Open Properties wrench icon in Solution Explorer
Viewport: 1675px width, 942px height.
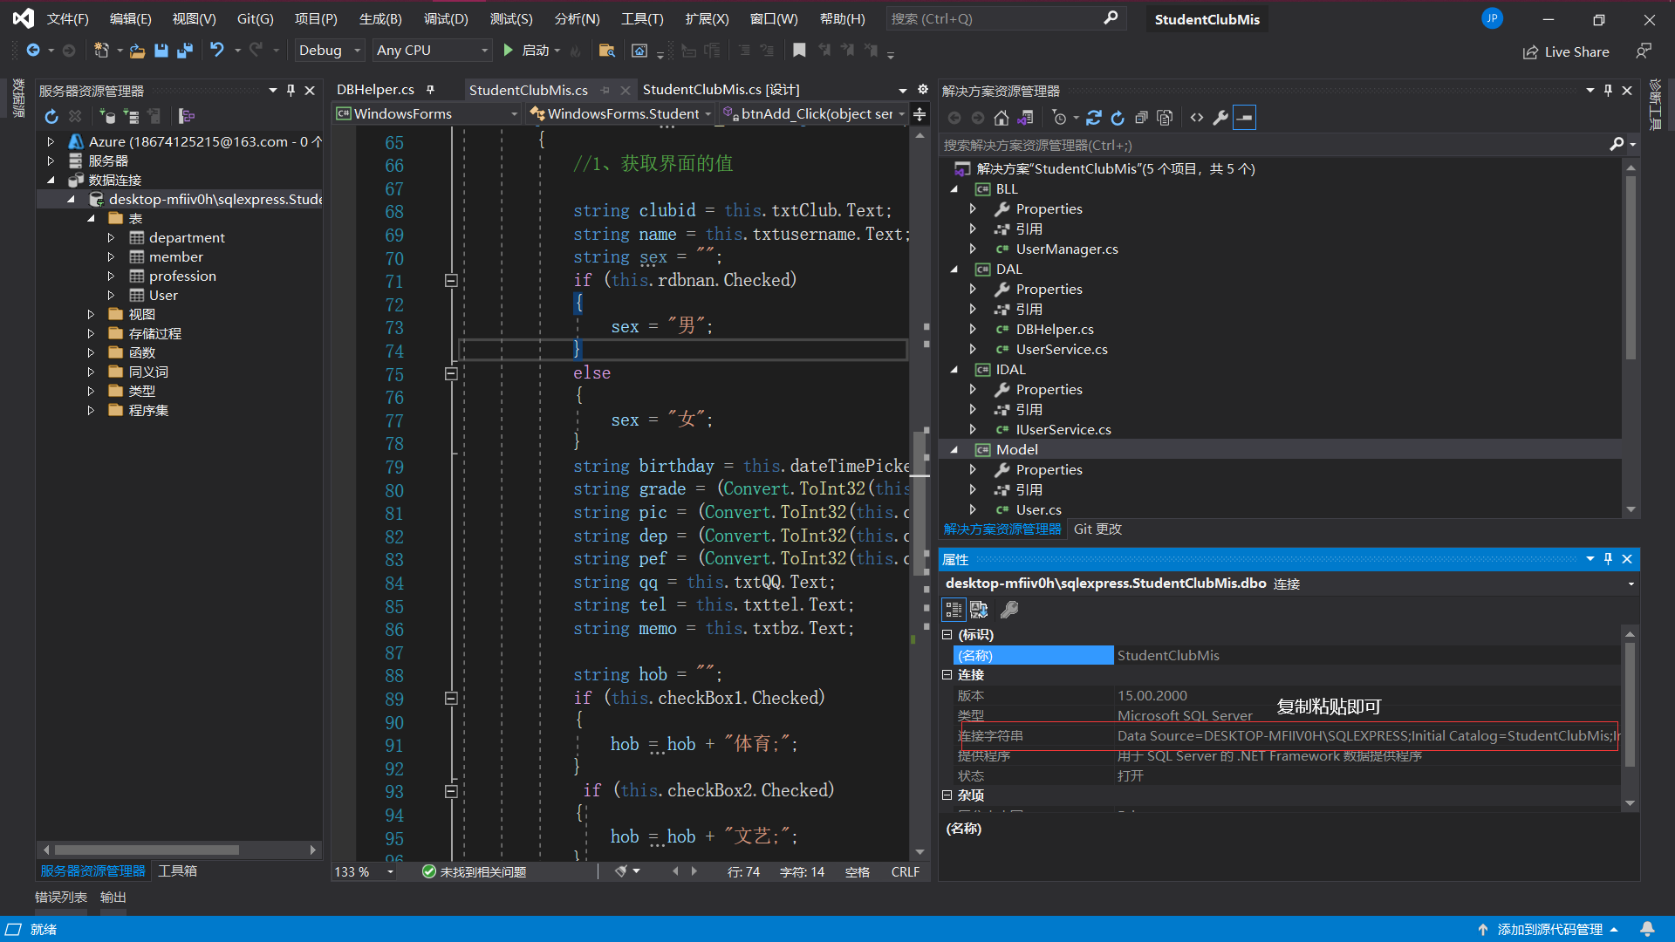[1220, 118]
